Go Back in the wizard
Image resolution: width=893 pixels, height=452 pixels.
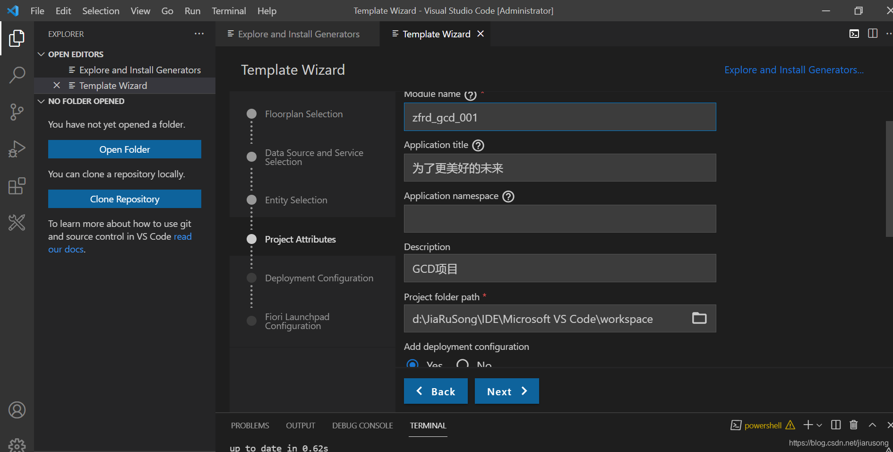pos(436,391)
